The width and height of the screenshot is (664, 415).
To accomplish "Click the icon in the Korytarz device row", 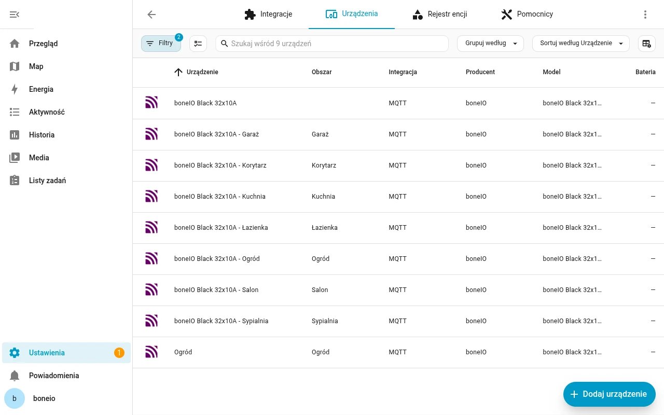I will 151,165.
